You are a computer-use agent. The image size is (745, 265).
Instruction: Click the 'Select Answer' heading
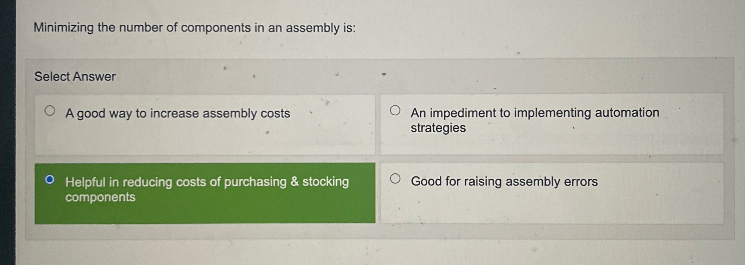(75, 77)
